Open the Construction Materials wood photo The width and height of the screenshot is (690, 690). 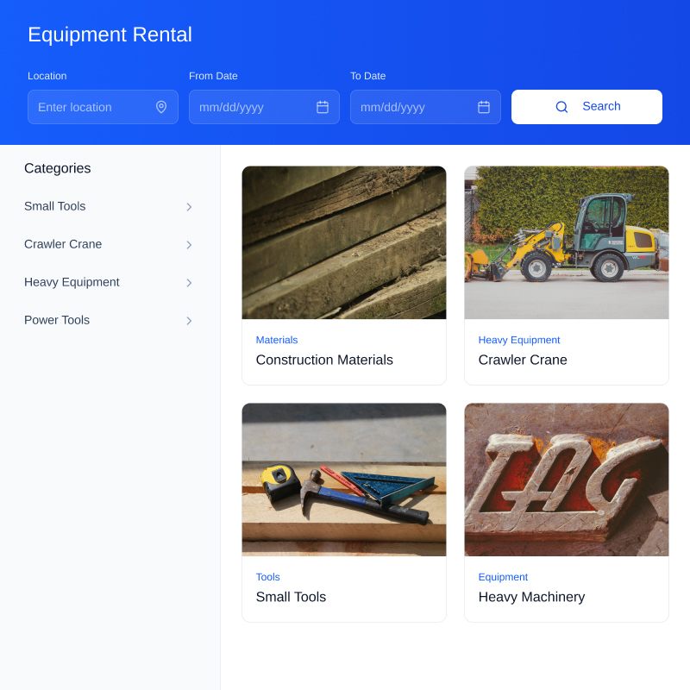[344, 242]
